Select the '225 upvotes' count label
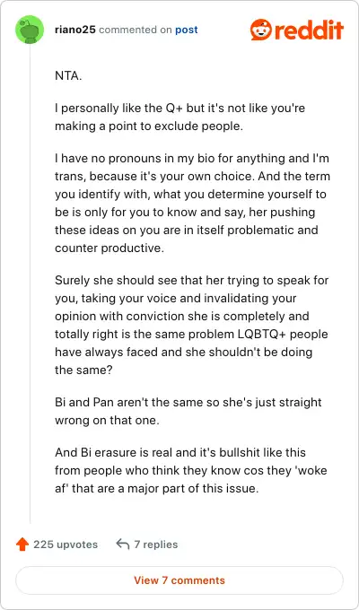 click(x=66, y=545)
